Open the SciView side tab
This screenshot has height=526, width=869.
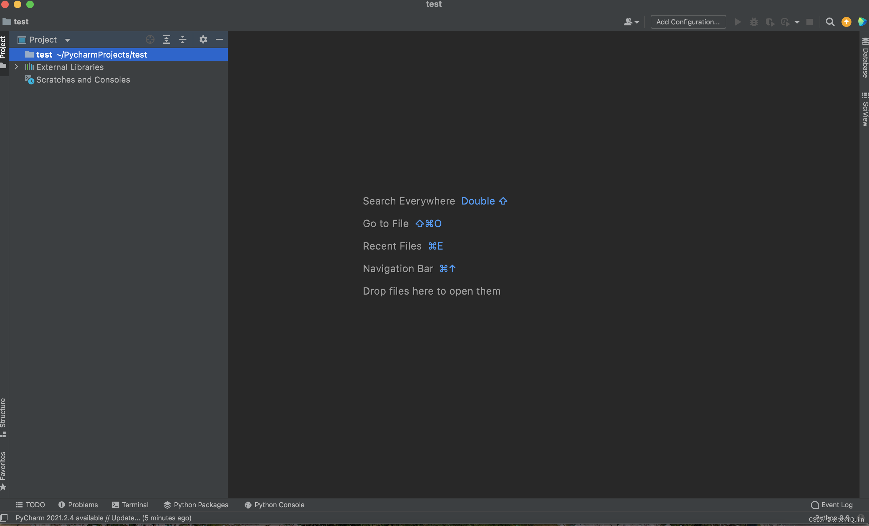(x=865, y=109)
